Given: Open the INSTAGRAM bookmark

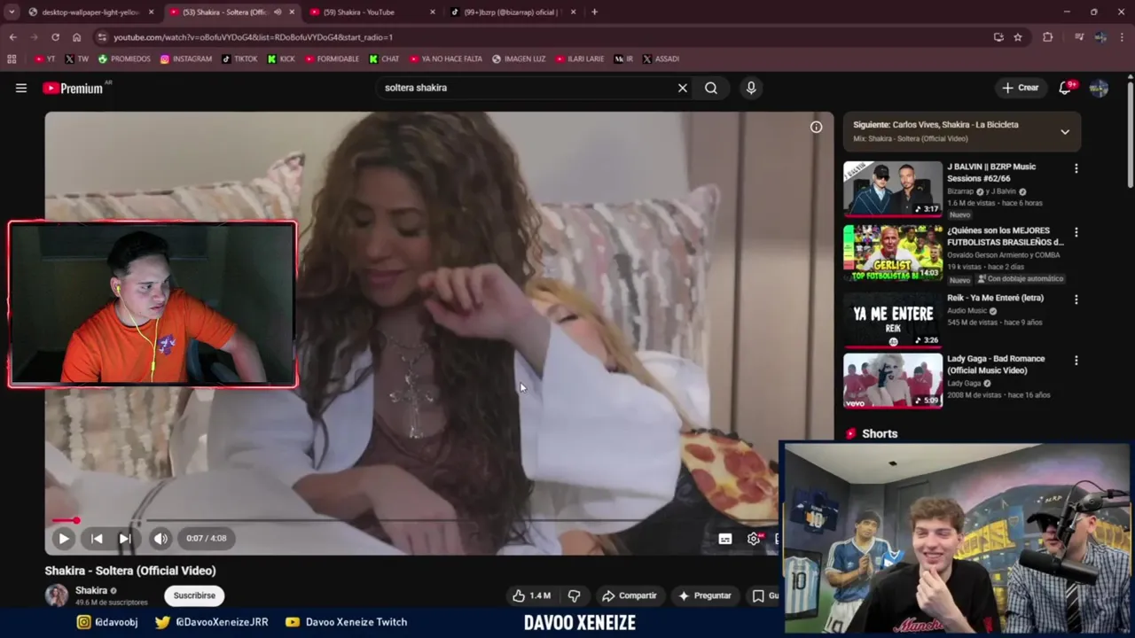Looking at the screenshot, I should 186,59.
